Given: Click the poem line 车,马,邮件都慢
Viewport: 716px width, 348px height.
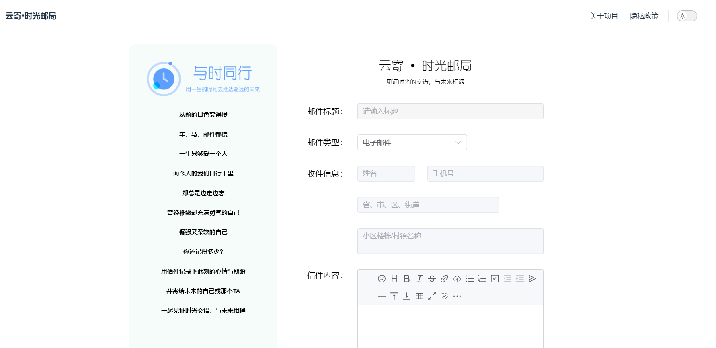Looking at the screenshot, I should [203, 134].
